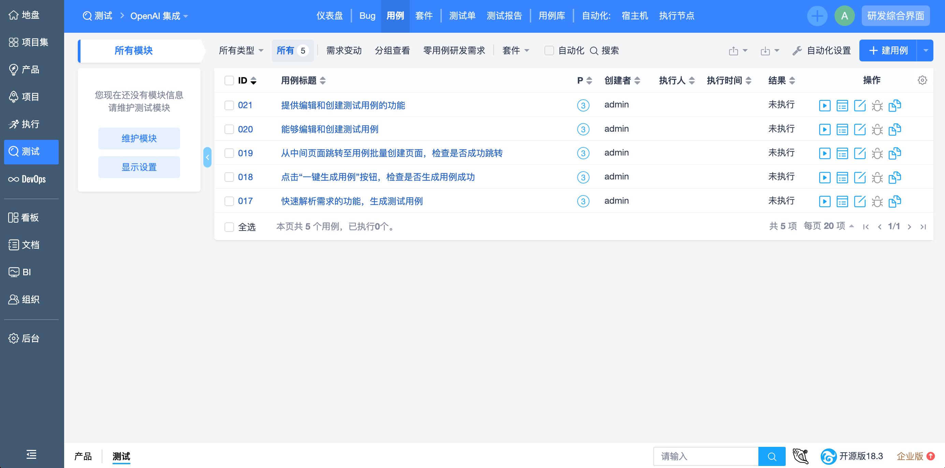945x468 pixels.
Task: Click the 维护模块 button
Action: coord(139,138)
